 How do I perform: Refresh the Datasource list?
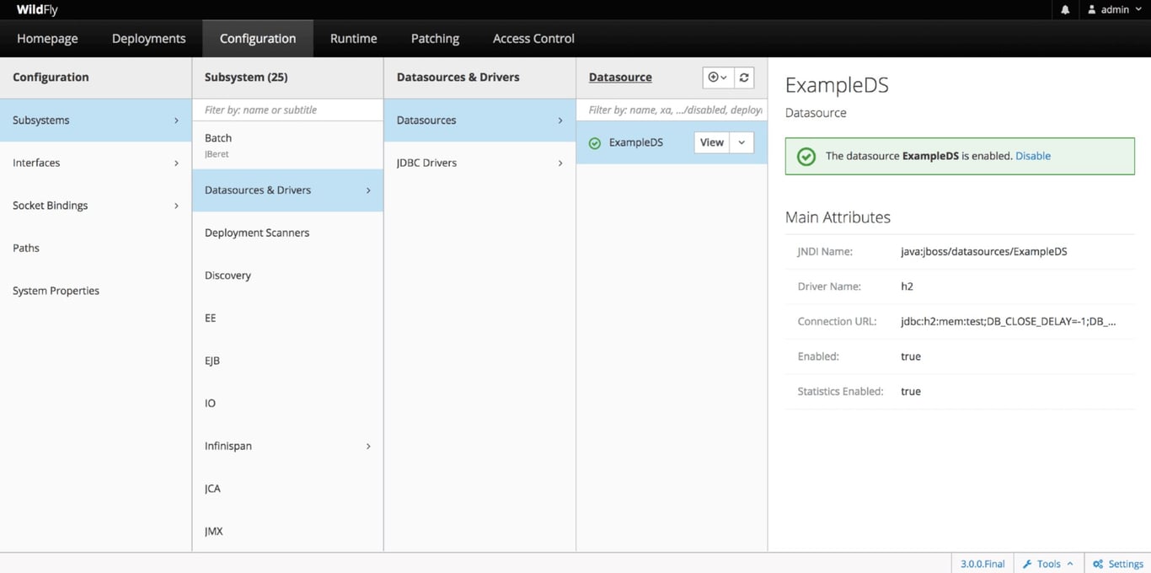pos(743,77)
